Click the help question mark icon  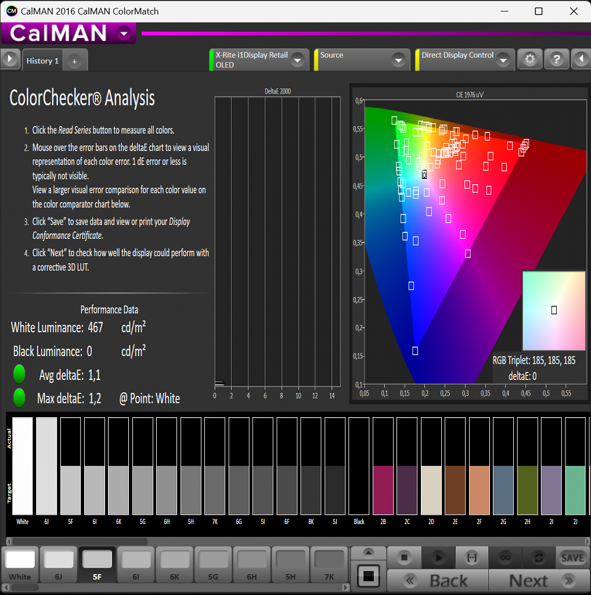(557, 59)
